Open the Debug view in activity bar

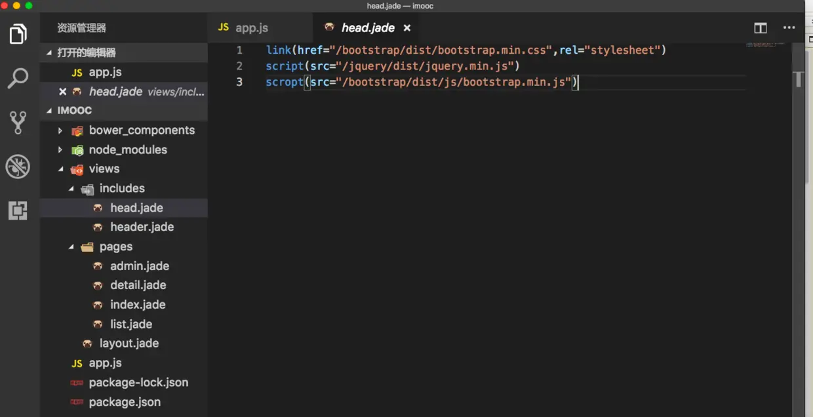click(x=18, y=167)
